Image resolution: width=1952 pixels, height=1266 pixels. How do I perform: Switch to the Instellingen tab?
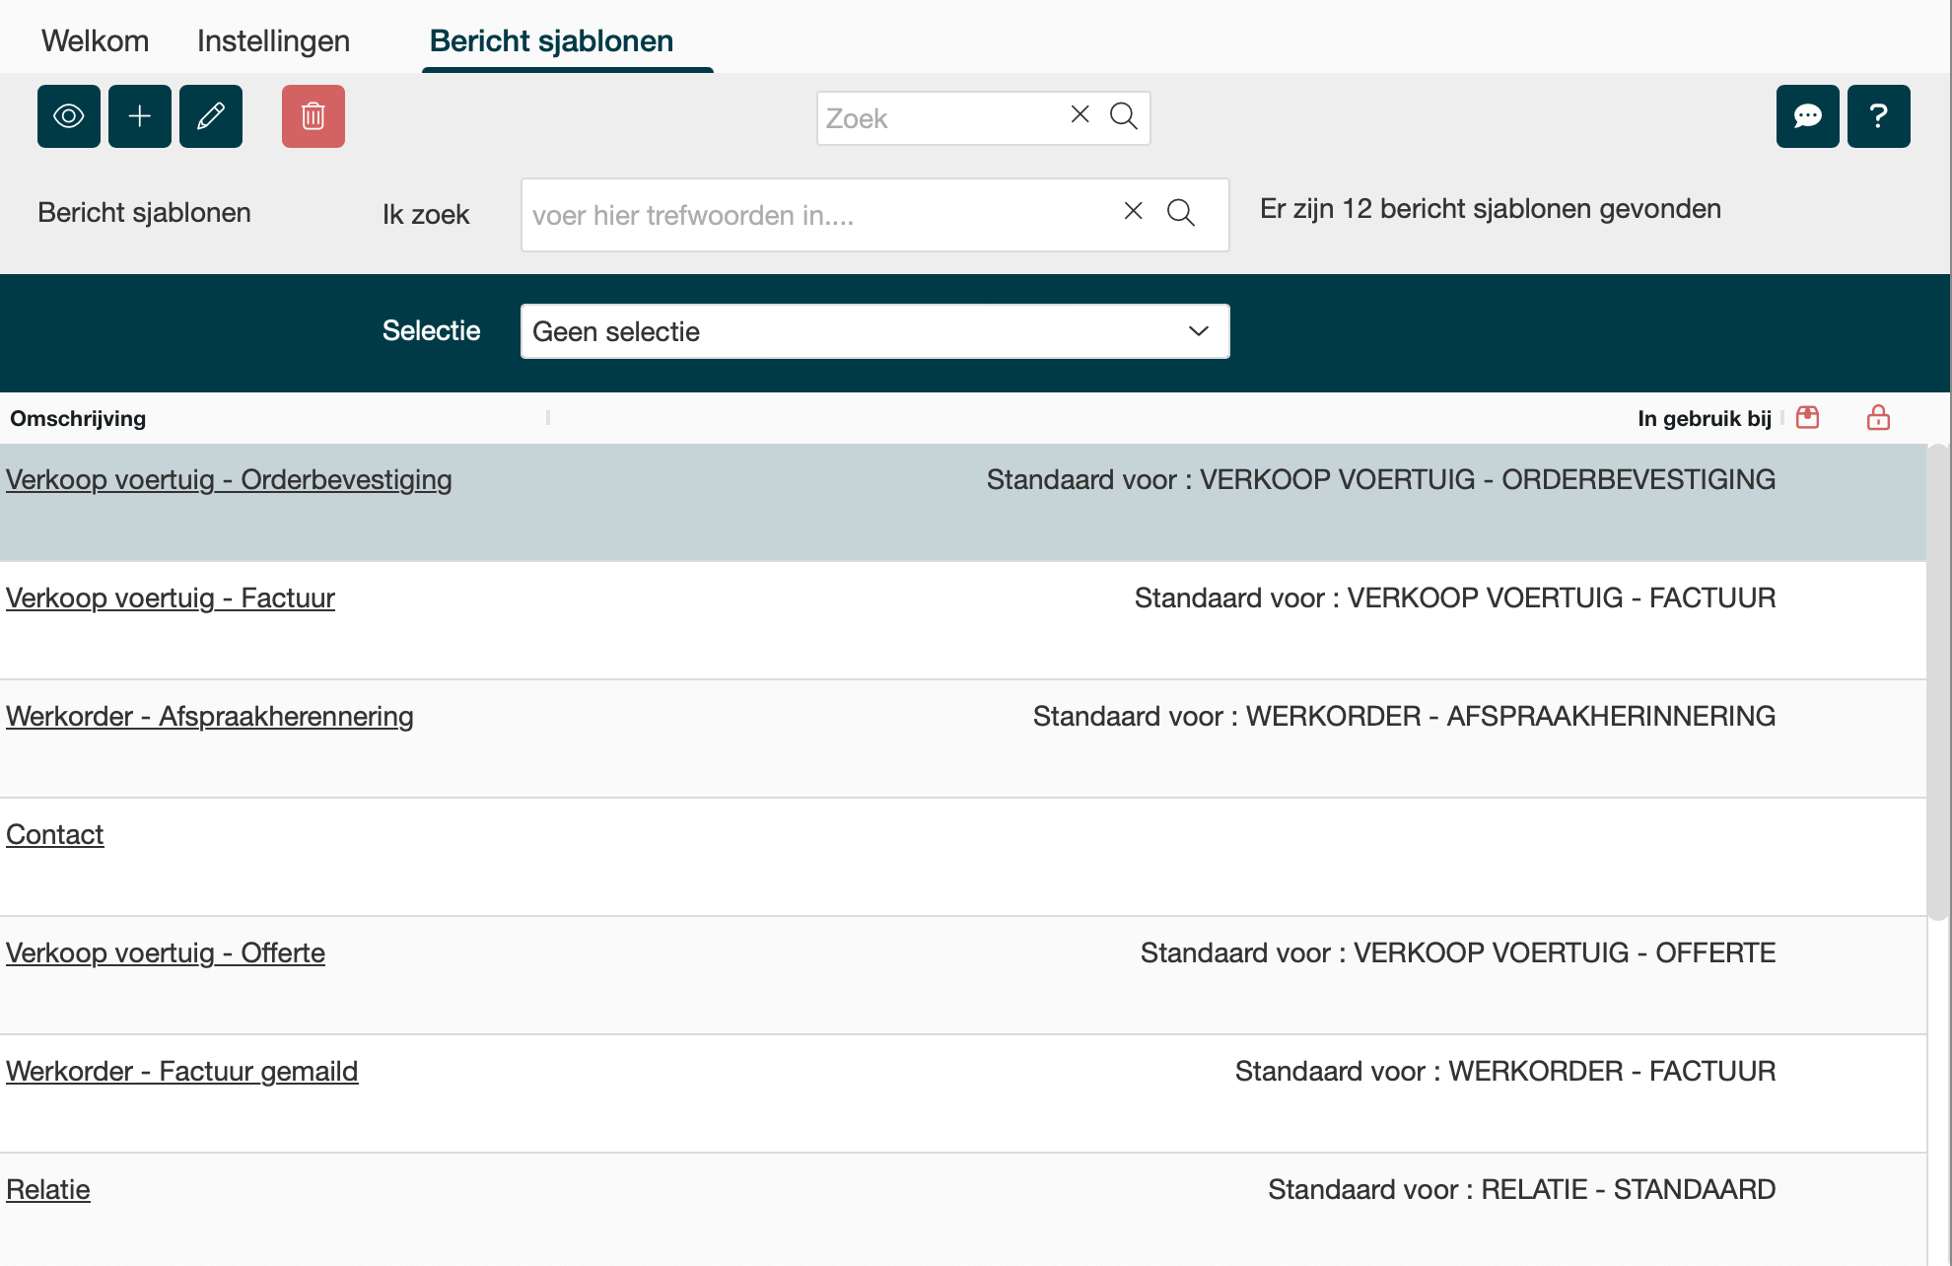click(x=273, y=41)
